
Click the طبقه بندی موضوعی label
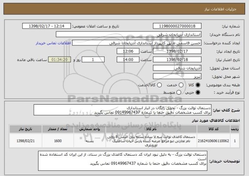click(x=223, y=85)
